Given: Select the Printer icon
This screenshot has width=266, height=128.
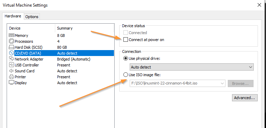Looking at the screenshot, I should click(12, 77).
